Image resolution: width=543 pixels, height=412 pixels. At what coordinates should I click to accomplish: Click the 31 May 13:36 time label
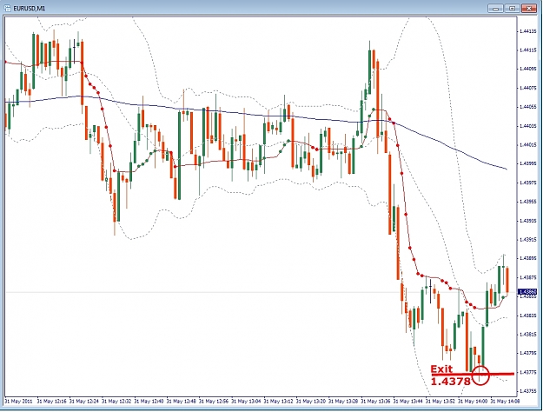[x=375, y=402]
